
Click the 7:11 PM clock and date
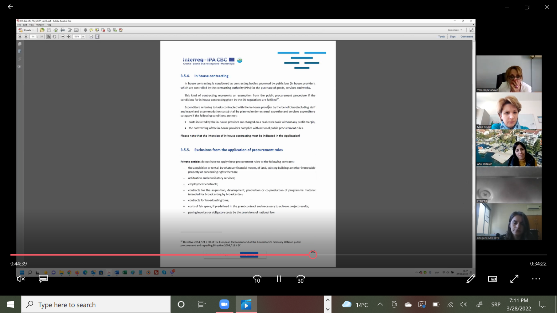(519, 304)
